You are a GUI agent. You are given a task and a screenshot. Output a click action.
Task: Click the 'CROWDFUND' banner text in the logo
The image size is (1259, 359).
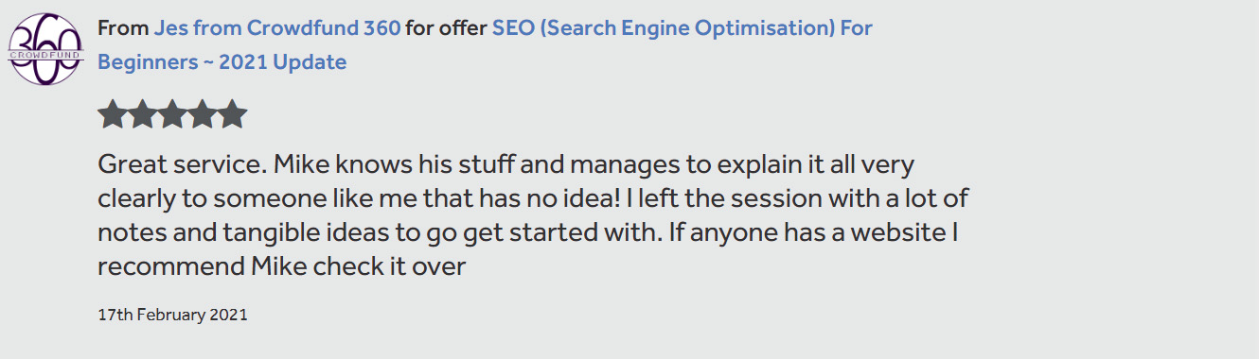[x=46, y=55]
